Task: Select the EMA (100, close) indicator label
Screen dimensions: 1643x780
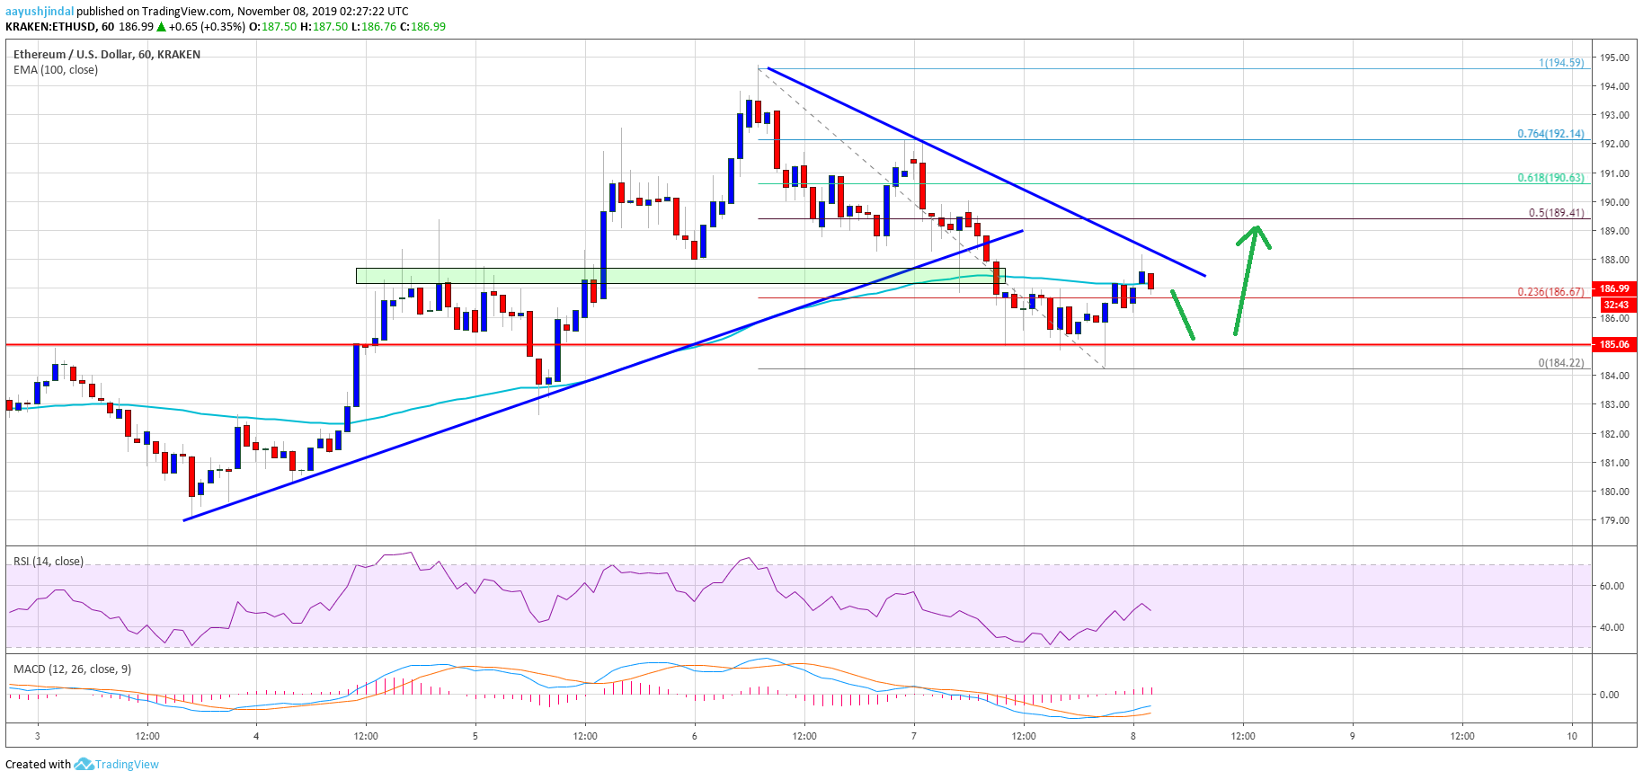Action: 56,70
